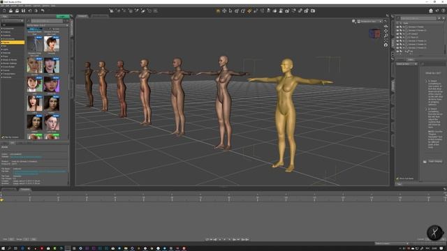The image size is (447, 251).
Task: Open the Help menu
Action: click(53, 6)
